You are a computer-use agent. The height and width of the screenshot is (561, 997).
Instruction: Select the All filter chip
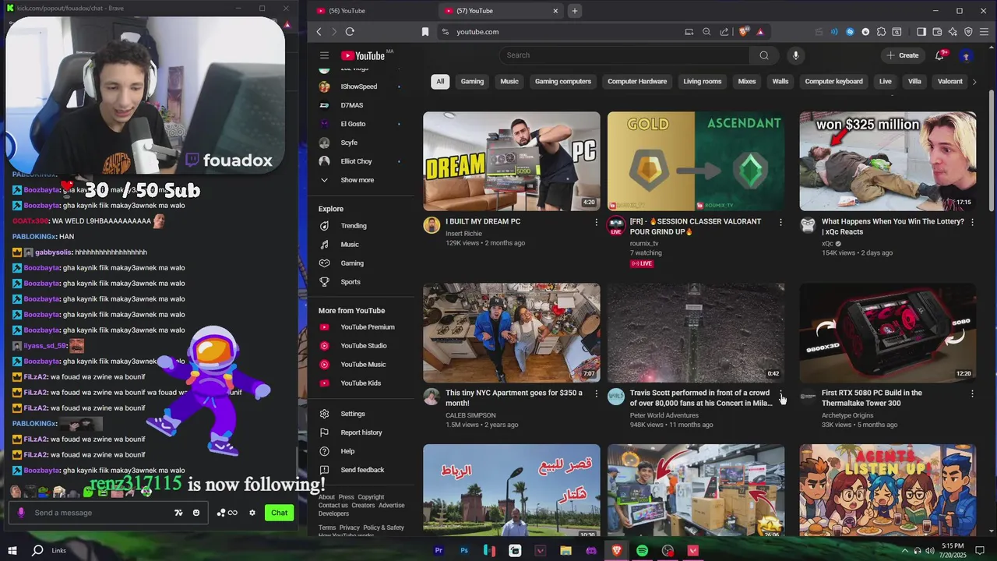(x=440, y=81)
